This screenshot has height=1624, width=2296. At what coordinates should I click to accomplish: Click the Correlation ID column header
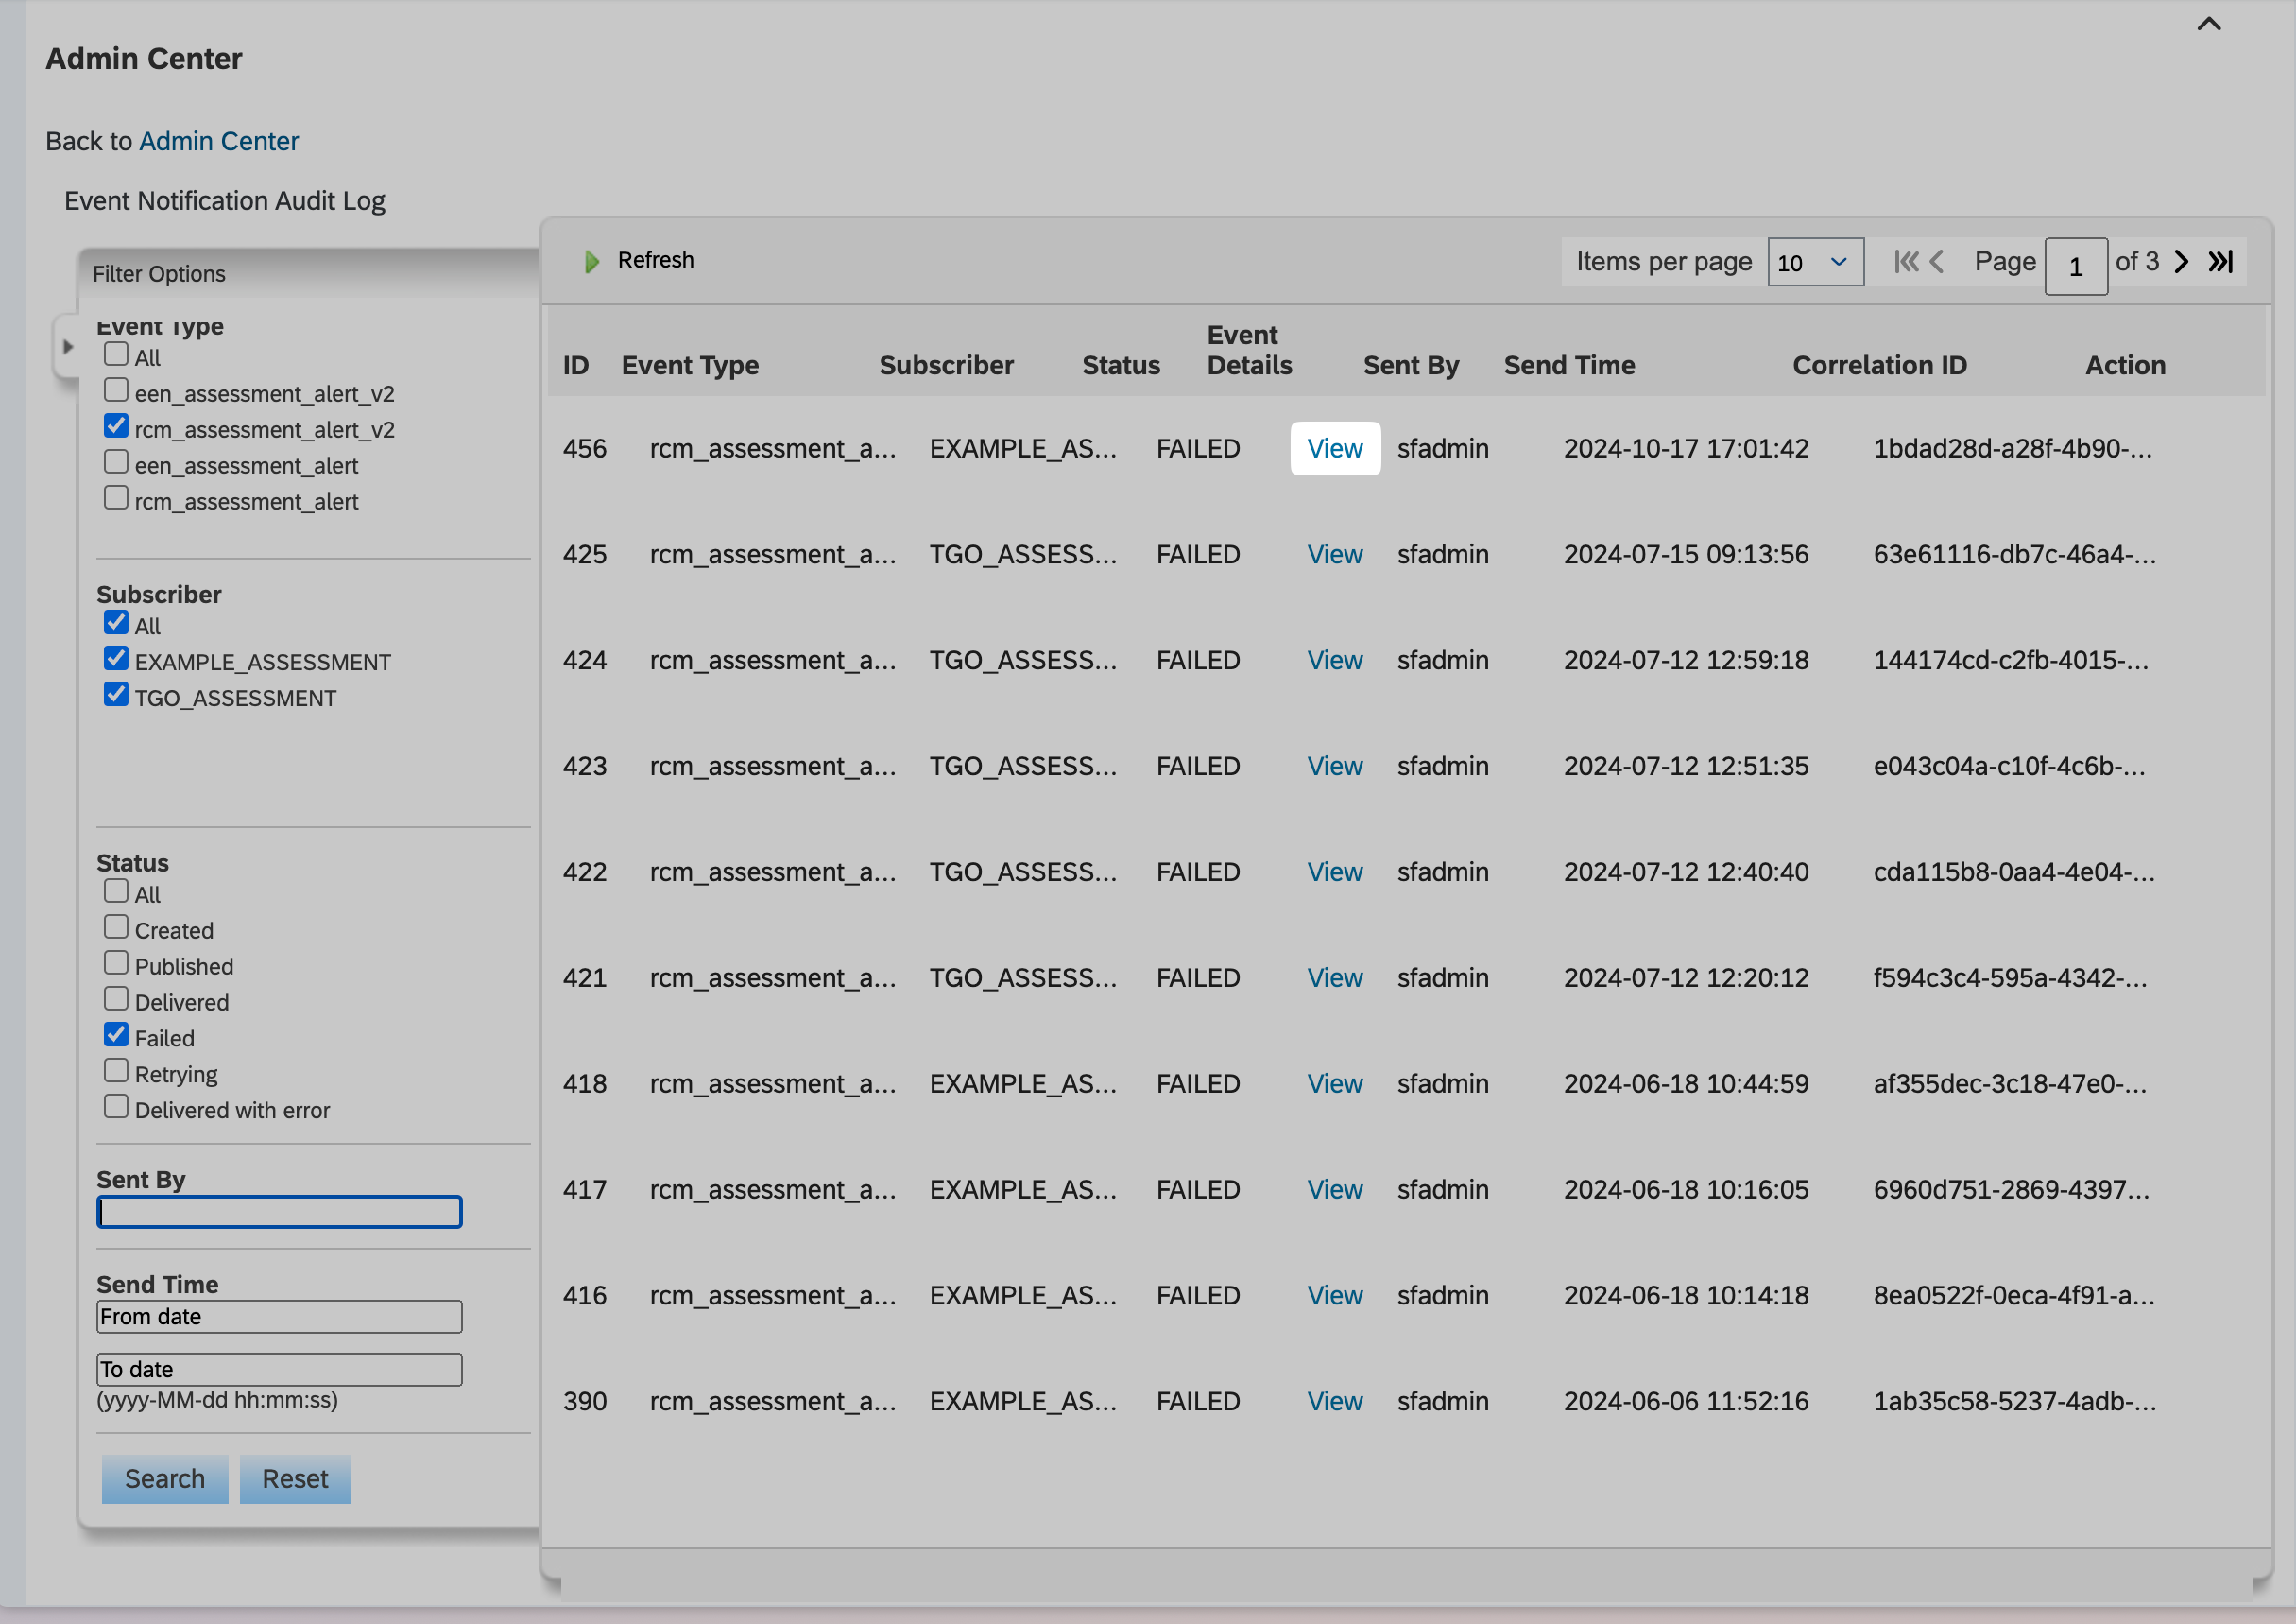tap(1879, 365)
